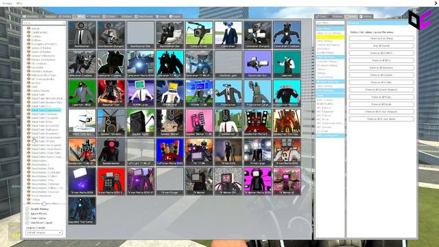Screen dimensions: 439x247
Task: Spawn the Cameraman (Ranged) NPC icon
Action: coord(258,35)
